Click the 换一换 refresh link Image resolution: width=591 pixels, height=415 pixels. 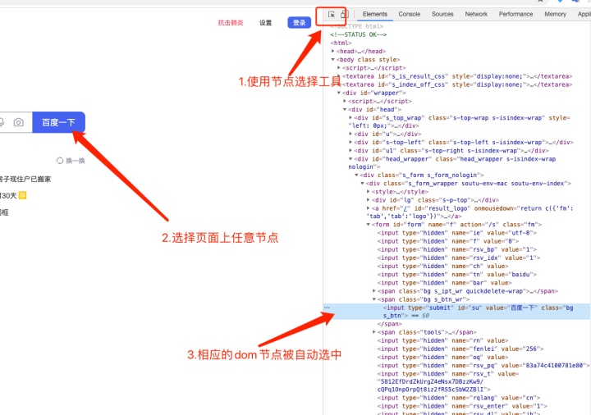click(x=76, y=161)
